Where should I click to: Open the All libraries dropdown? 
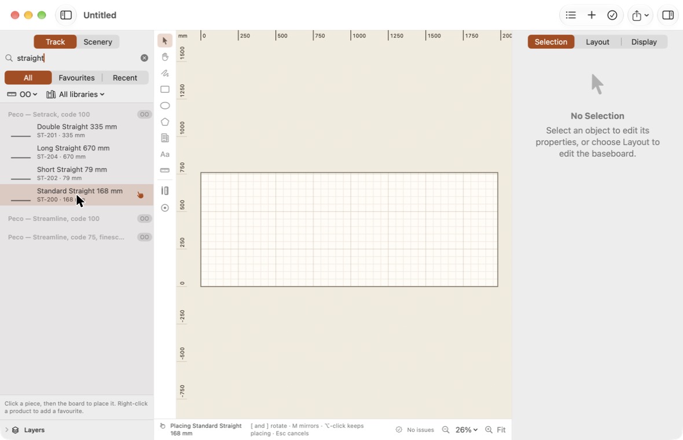click(x=75, y=94)
